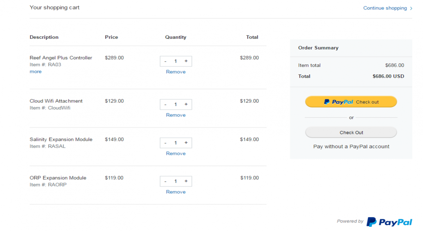Expand 'more' details for Reef Angel controller
The height and width of the screenshot is (231, 423).
click(x=36, y=71)
